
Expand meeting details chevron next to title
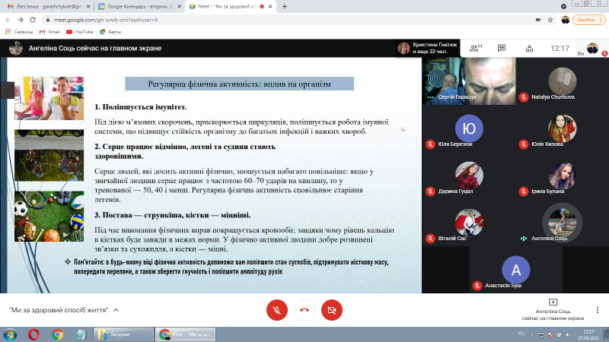116,310
